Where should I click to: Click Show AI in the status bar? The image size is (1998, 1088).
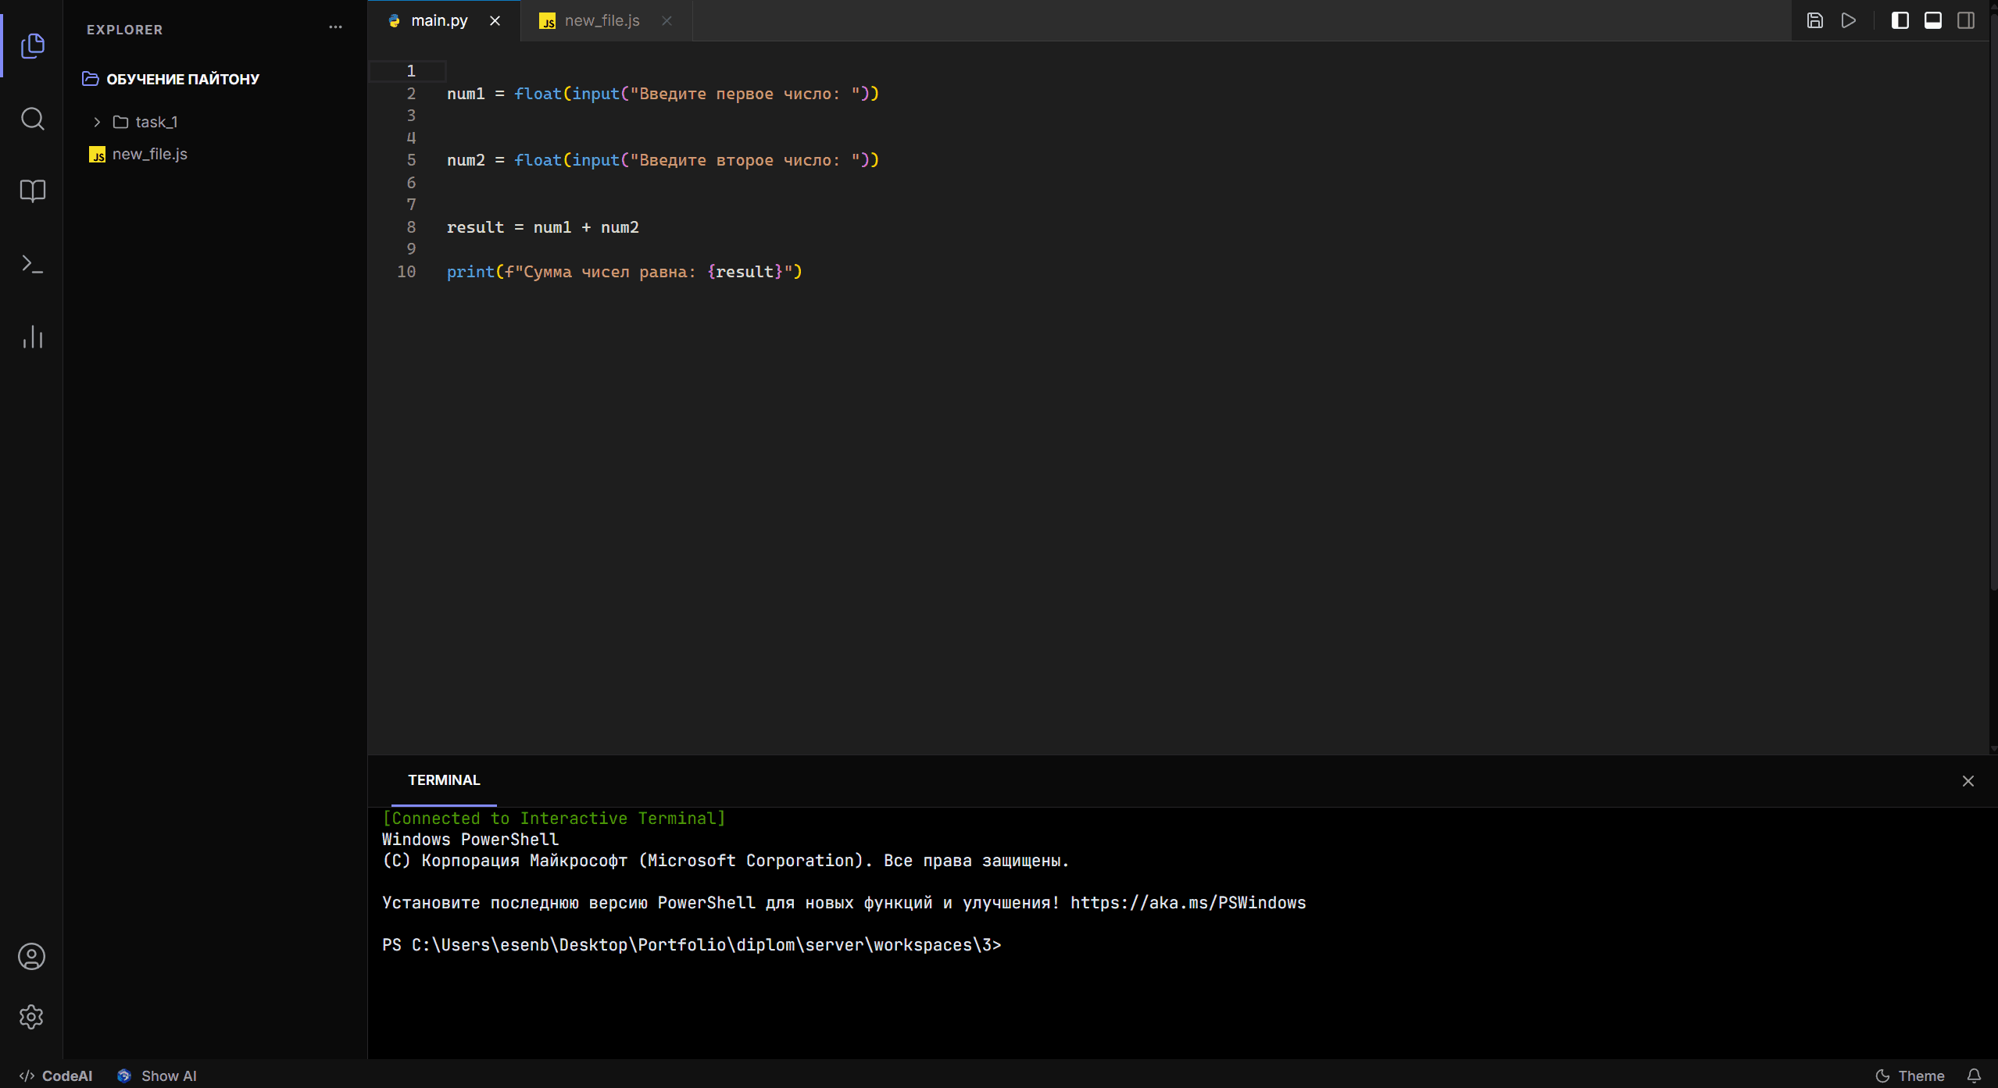click(157, 1076)
